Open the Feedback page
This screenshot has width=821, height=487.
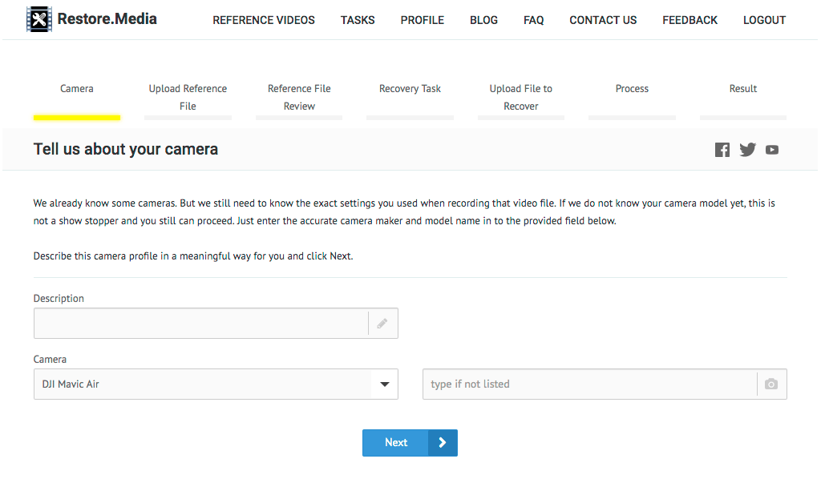690,20
